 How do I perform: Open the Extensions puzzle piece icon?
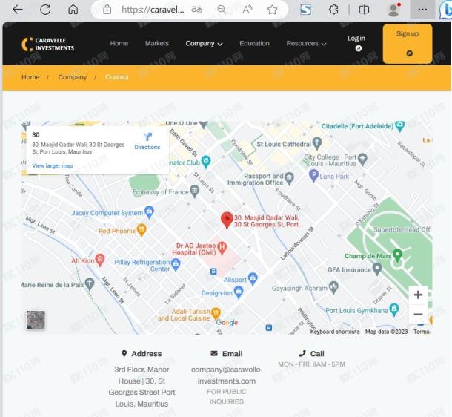tap(333, 10)
